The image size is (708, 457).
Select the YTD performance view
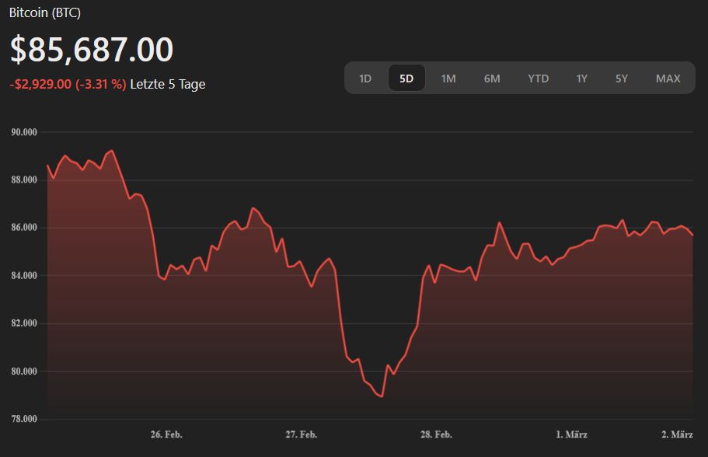(x=538, y=78)
